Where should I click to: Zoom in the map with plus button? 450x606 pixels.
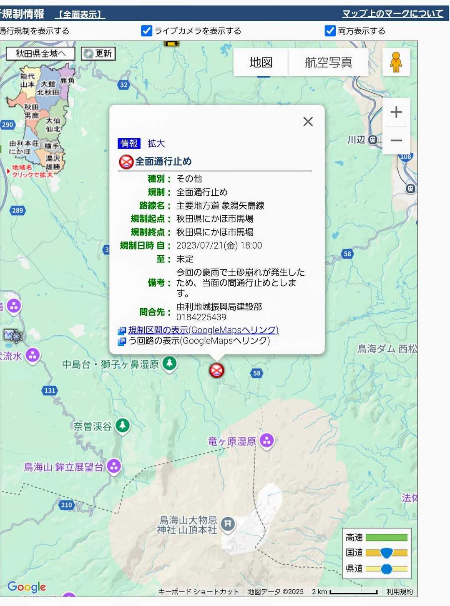[x=396, y=112]
